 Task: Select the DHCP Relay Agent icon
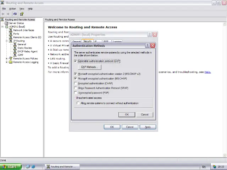point(15,51)
